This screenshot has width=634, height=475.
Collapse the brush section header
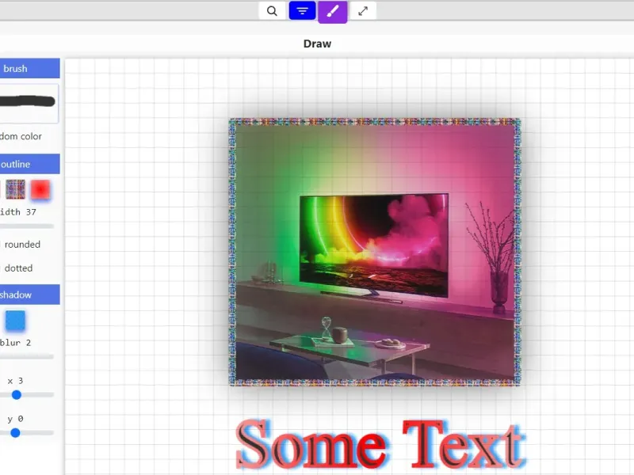[x=30, y=68]
